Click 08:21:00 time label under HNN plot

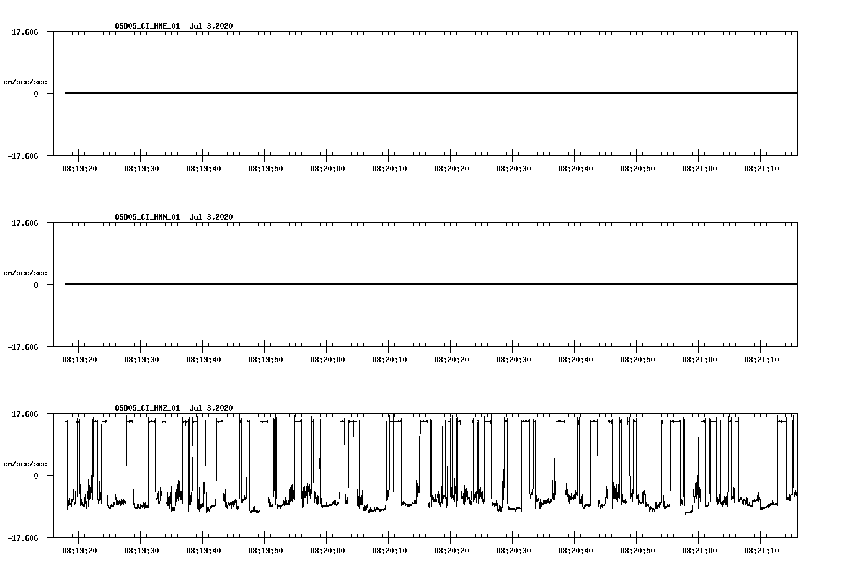click(x=699, y=359)
